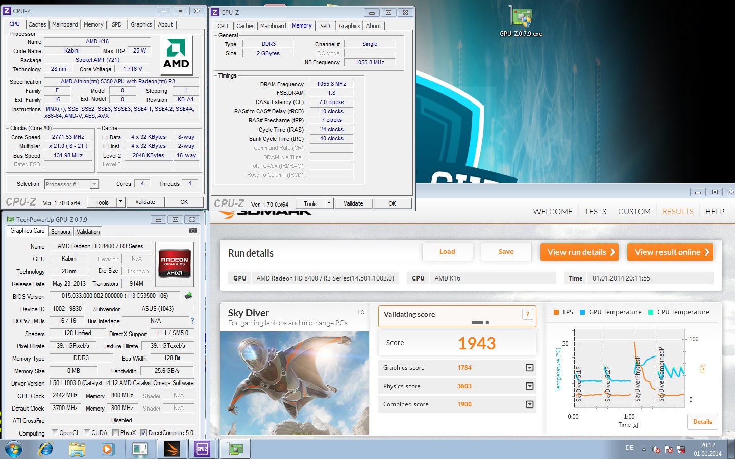Viewport: 735px width, 459px height.
Task: Switch to Caches tab in left CPU-Z
Action: (x=37, y=24)
